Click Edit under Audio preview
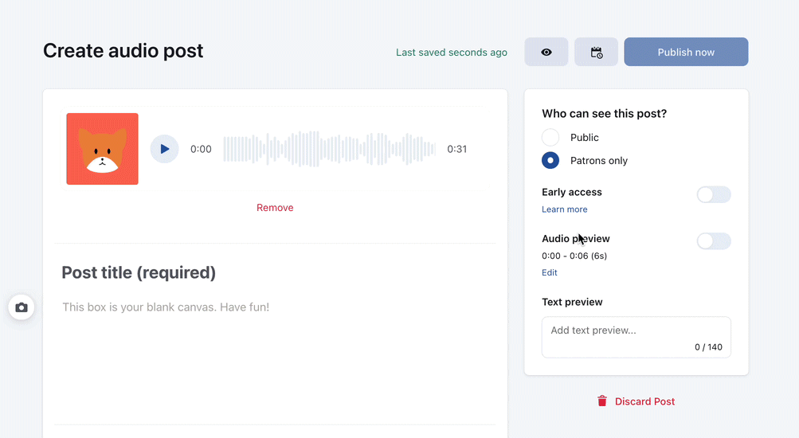This screenshot has height=438, width=799. (x=550, y=272)
